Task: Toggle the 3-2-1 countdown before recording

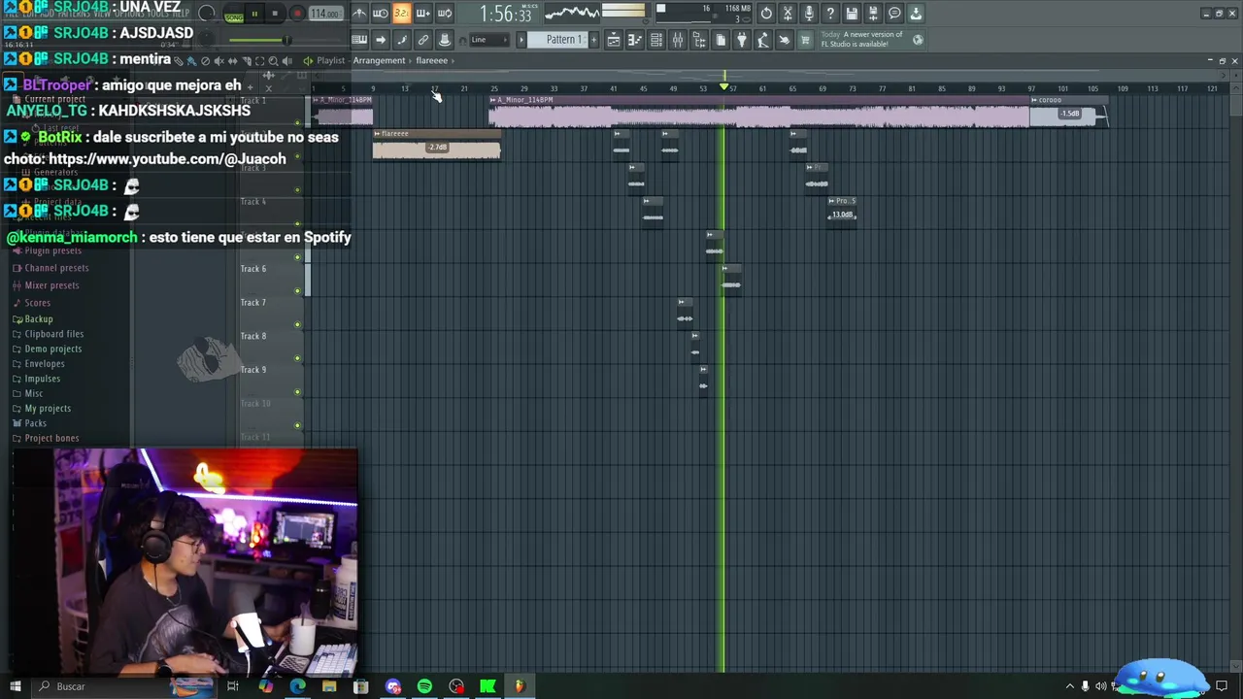Action: (401, 14)
